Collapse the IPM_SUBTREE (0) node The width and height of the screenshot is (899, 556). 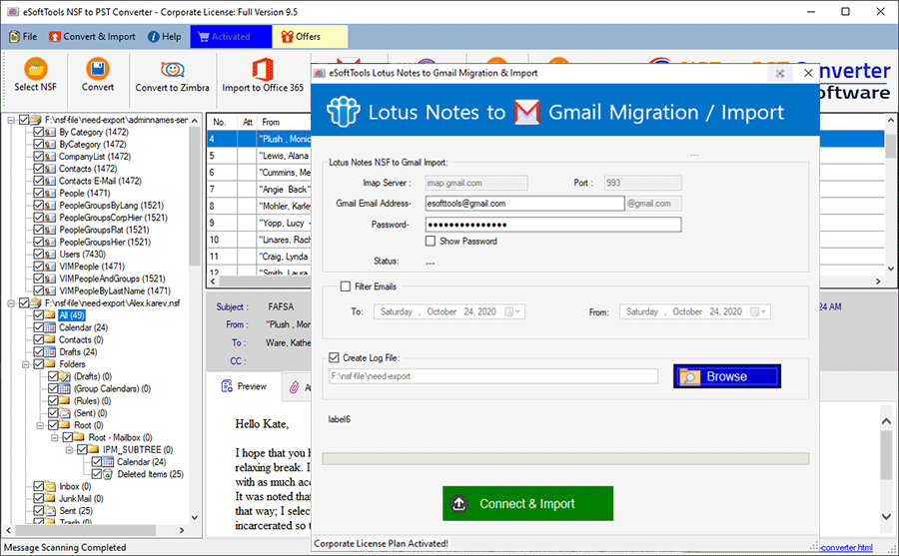click(69, 450)
